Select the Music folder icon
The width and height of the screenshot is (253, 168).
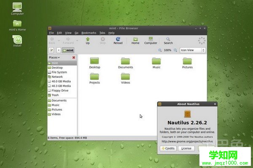156,63
